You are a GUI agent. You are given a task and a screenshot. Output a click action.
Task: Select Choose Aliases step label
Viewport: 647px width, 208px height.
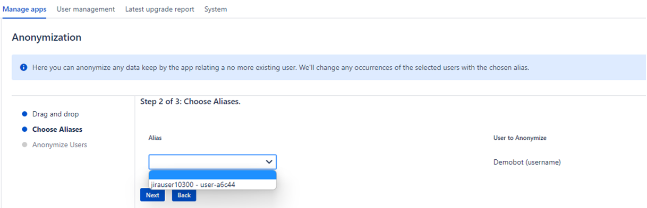click(x=57, y=129)
